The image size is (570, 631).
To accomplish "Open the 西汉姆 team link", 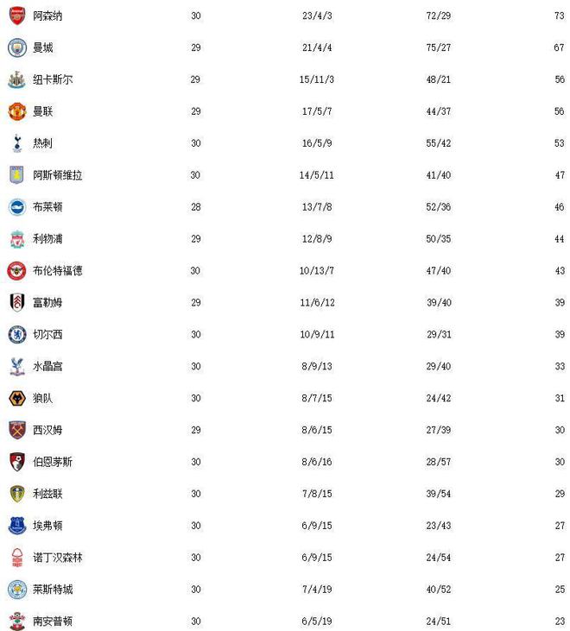I will coord(47,430).
